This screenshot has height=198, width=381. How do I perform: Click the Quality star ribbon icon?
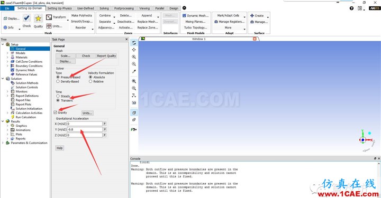[x=38, y=18]
